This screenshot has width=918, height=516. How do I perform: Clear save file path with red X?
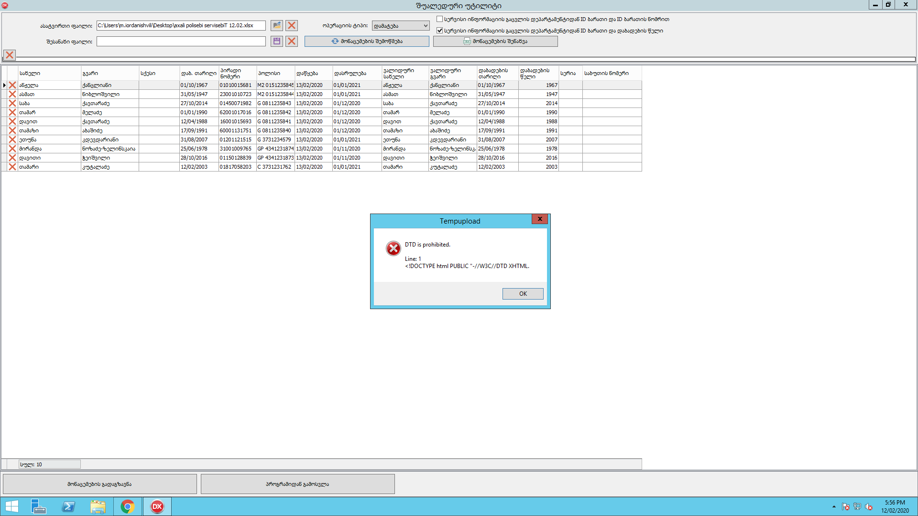click(x=292, y=41)
